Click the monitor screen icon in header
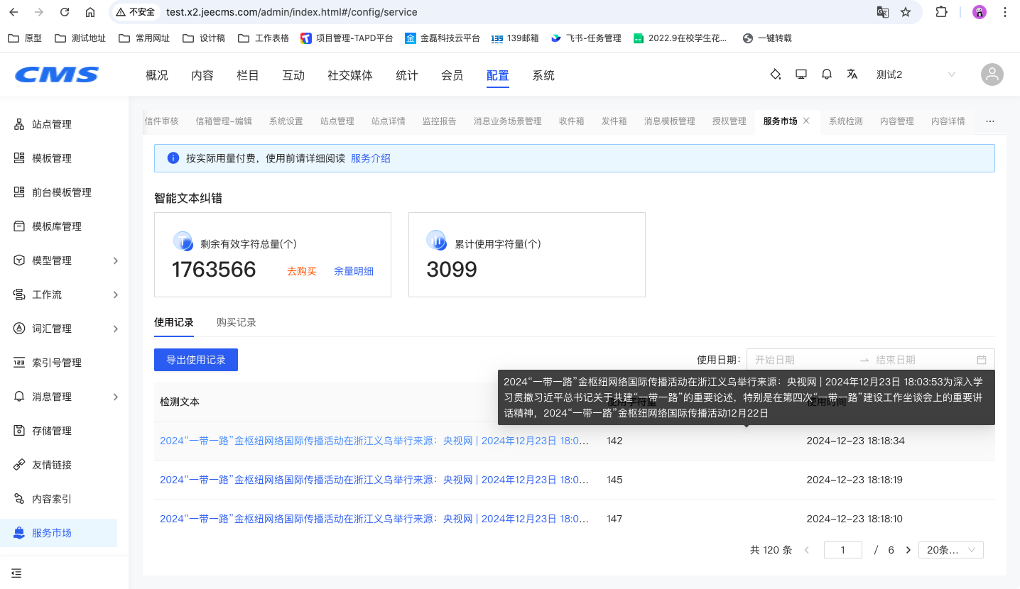Screen dimensions: 1020x589 [x=801, y=75]
